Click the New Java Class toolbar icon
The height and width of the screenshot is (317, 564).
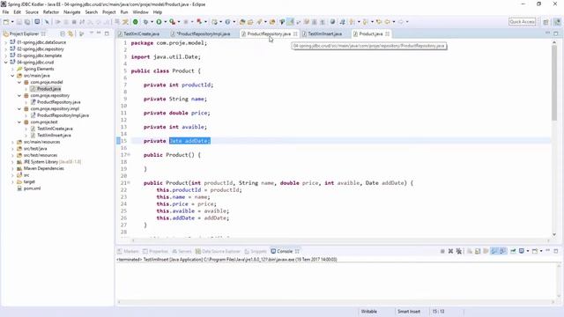coord(227,22)
